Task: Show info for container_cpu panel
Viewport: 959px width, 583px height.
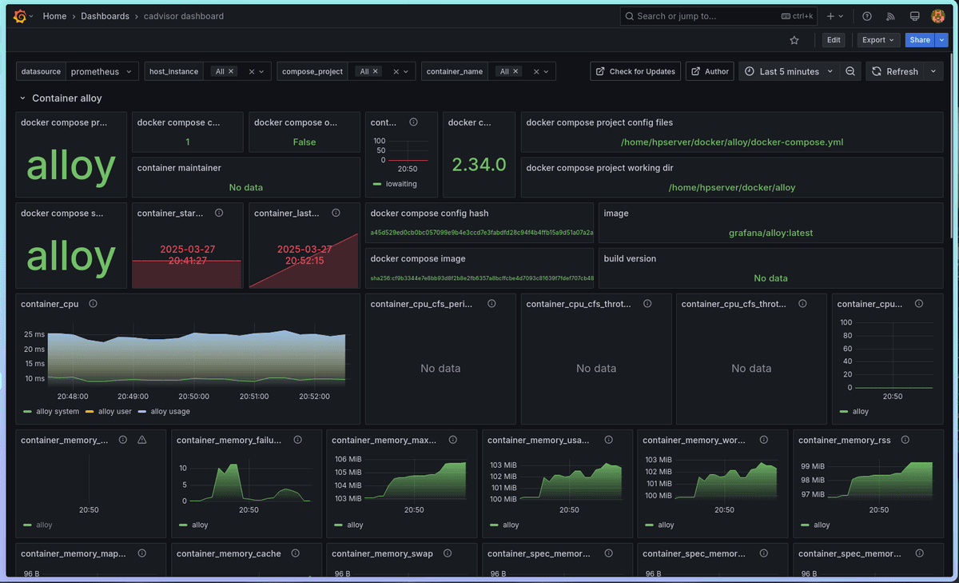Action: 94,304
